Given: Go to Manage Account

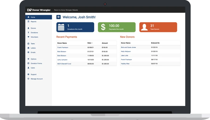Looking at the screenshot, I should pos(36,79).
